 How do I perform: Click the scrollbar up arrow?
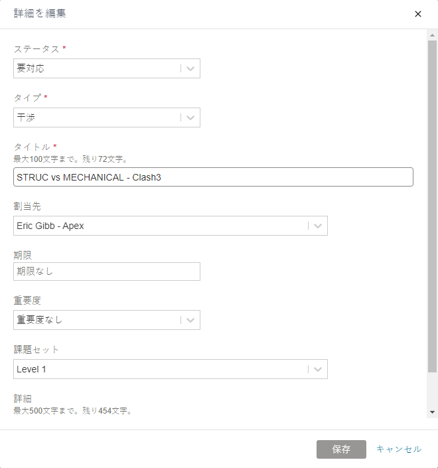pos(432,35)
